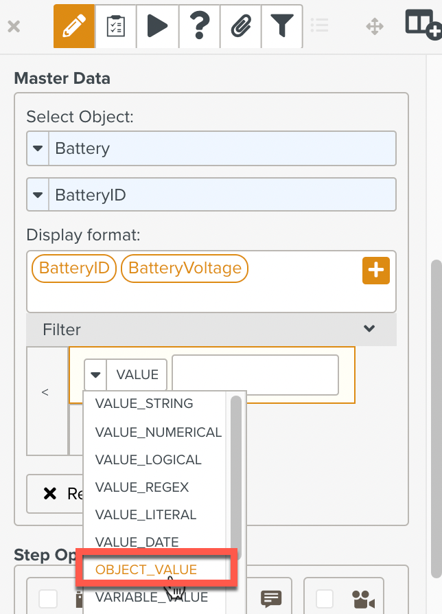Click the paperclip attachment icon

(240, 25)
